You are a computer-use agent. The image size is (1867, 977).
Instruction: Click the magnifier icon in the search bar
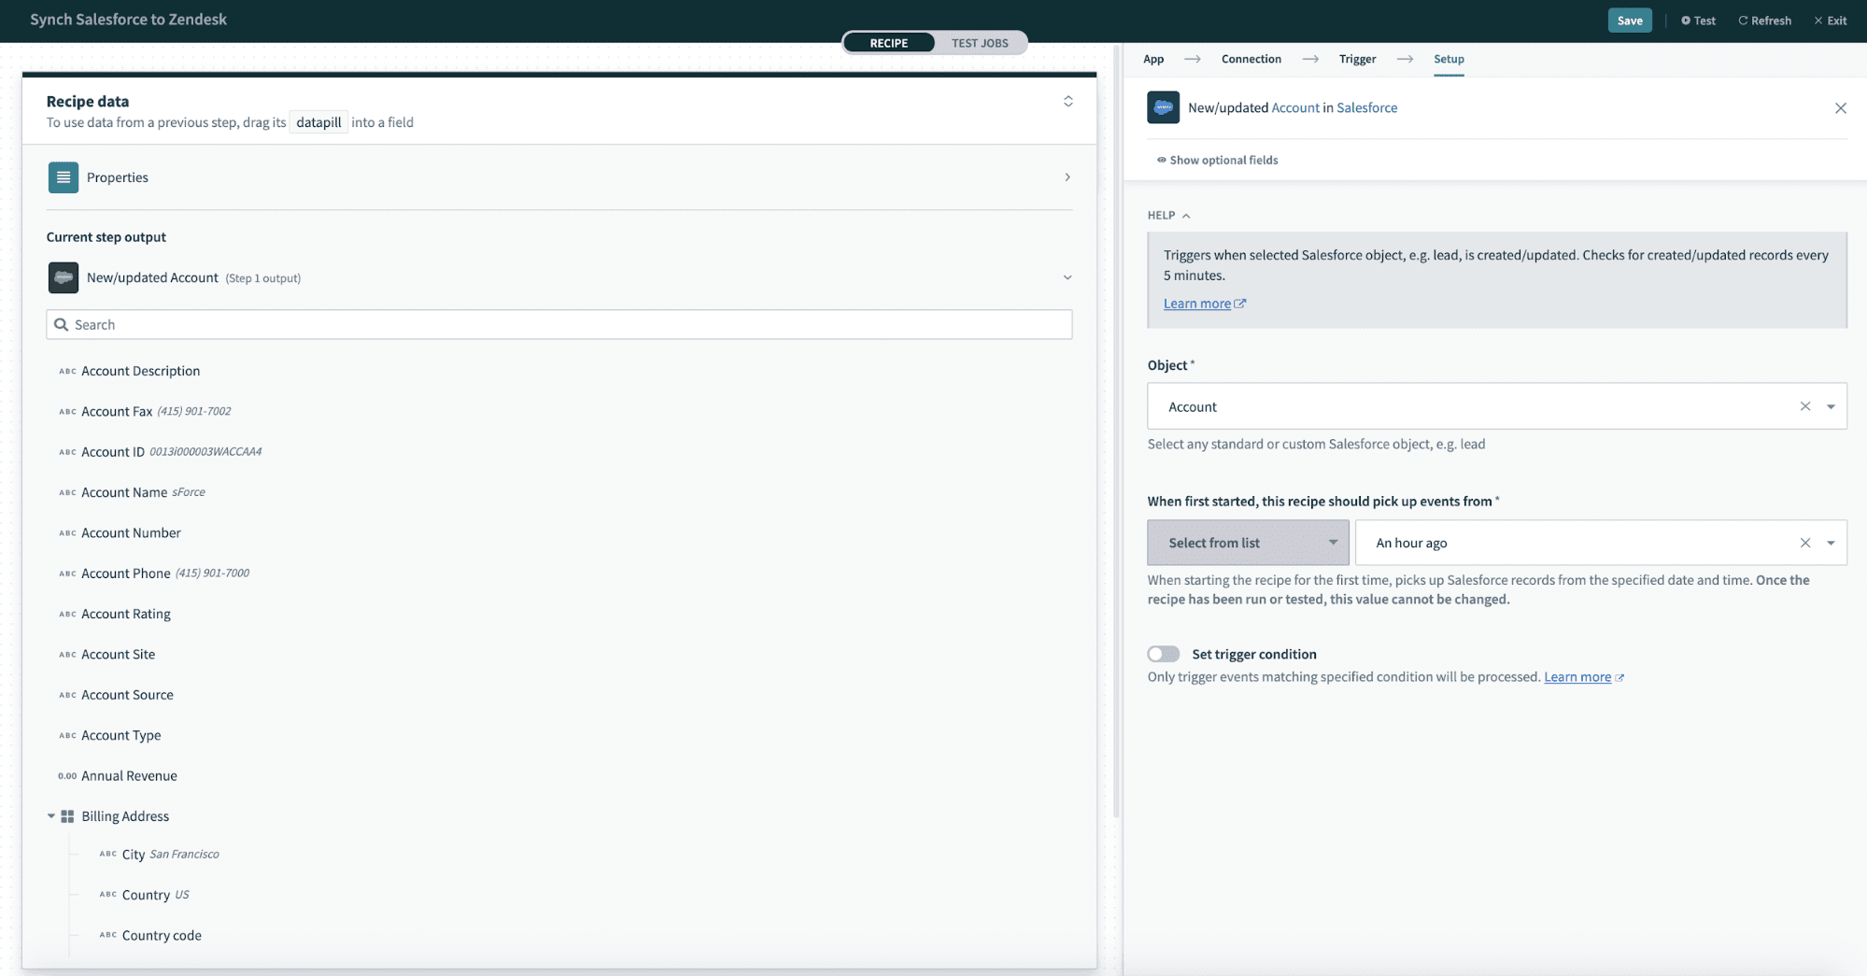[62, 324]
